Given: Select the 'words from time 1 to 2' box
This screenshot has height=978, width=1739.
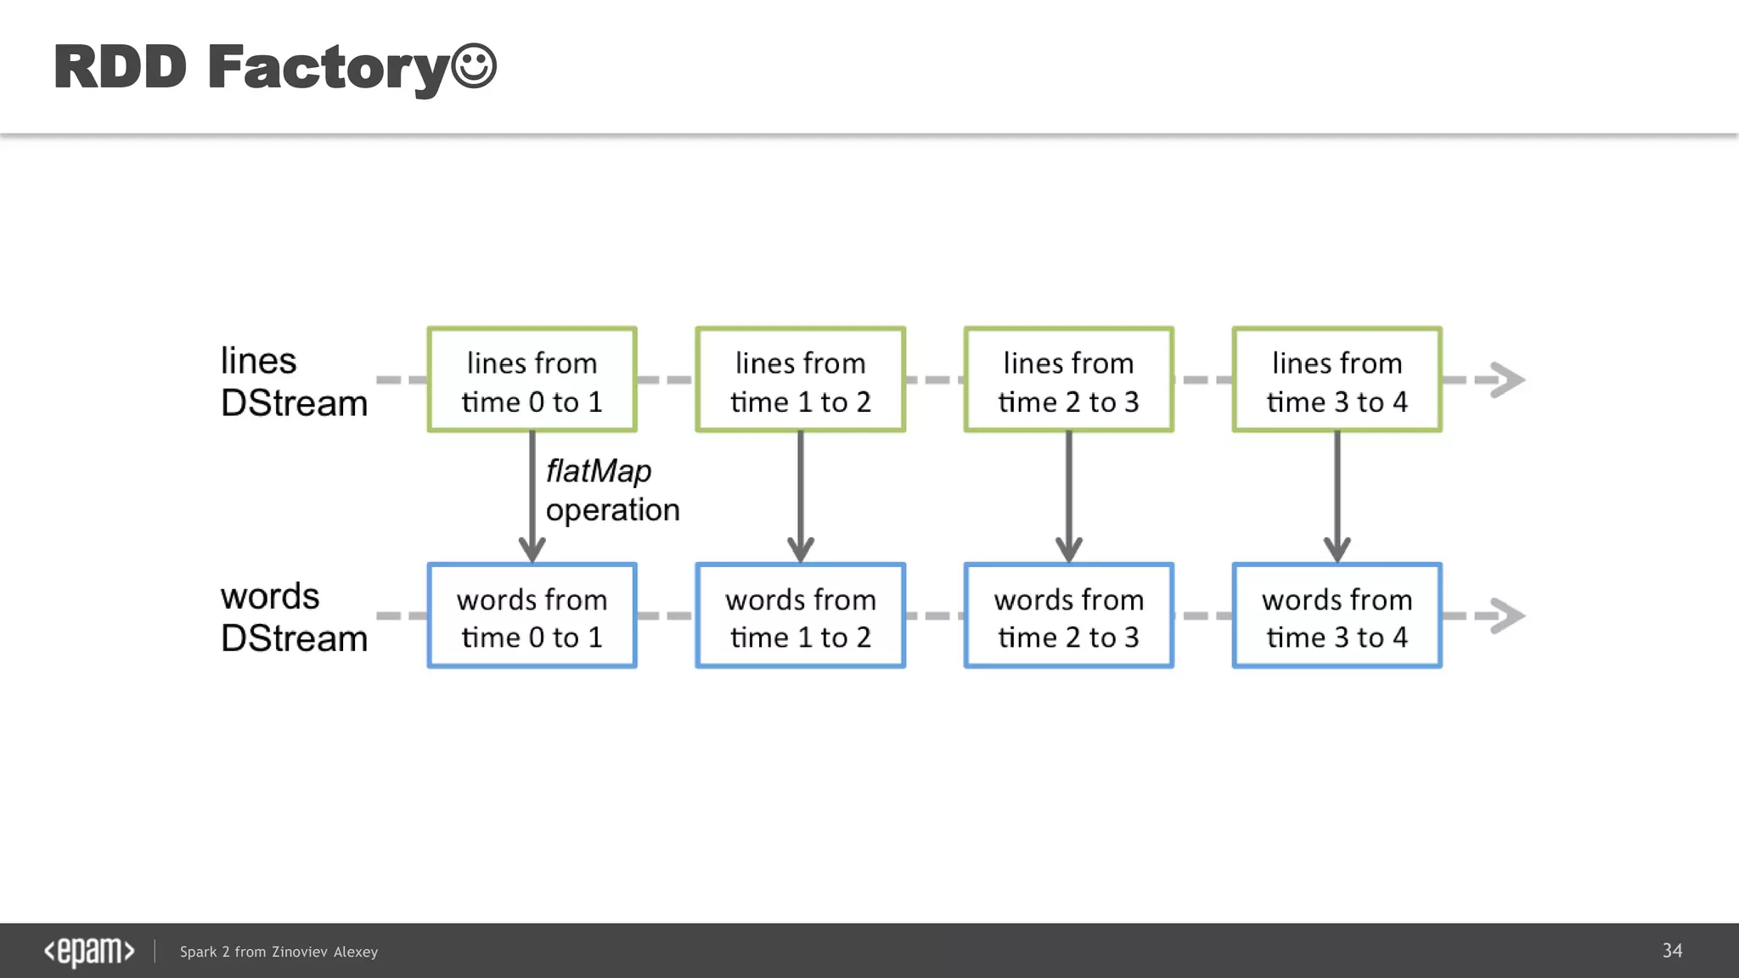Looking at the screenshot, I should pos(801,616).
